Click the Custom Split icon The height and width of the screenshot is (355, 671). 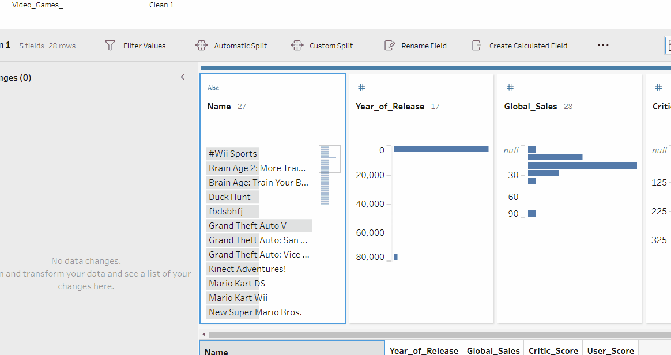297,46
